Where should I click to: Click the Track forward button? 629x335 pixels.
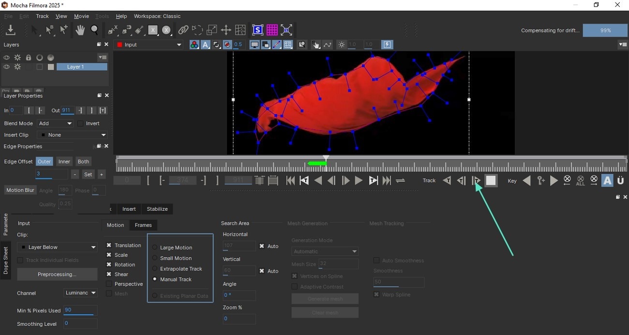pos(476,181)
